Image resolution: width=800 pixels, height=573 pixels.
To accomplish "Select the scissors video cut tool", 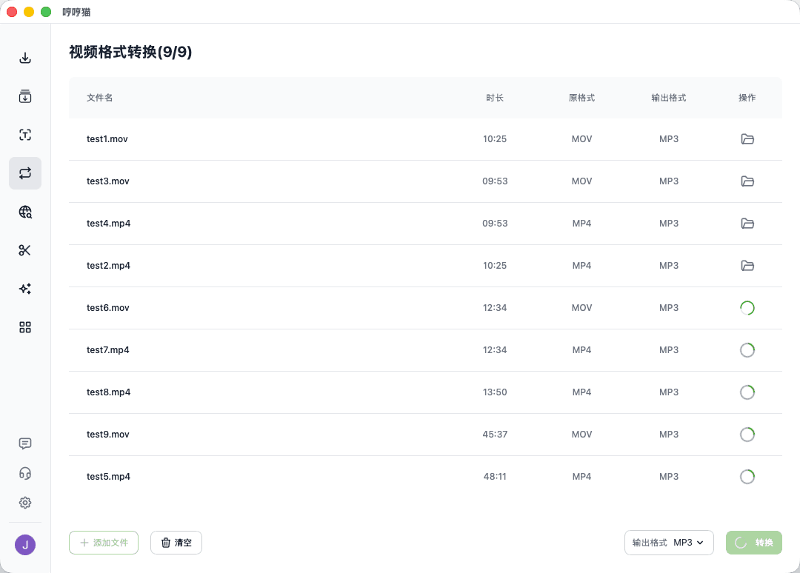I will click(x=25, y=250).
